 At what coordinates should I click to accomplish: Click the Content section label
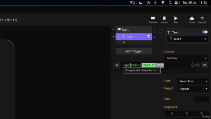(169, 52)
